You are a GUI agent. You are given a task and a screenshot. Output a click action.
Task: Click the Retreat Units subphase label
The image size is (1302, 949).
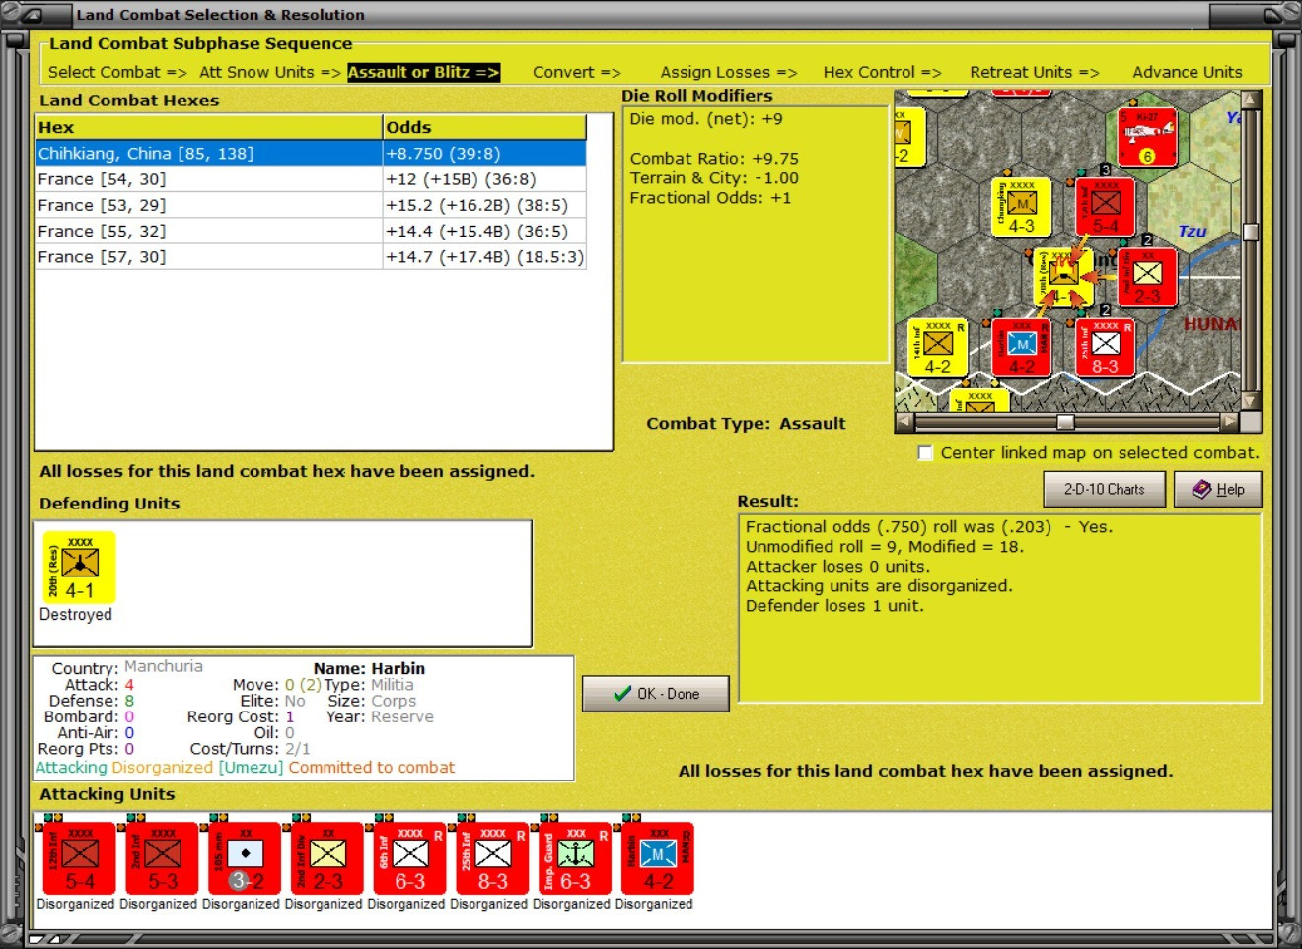pyautogui.click(x=1035, y=72)
